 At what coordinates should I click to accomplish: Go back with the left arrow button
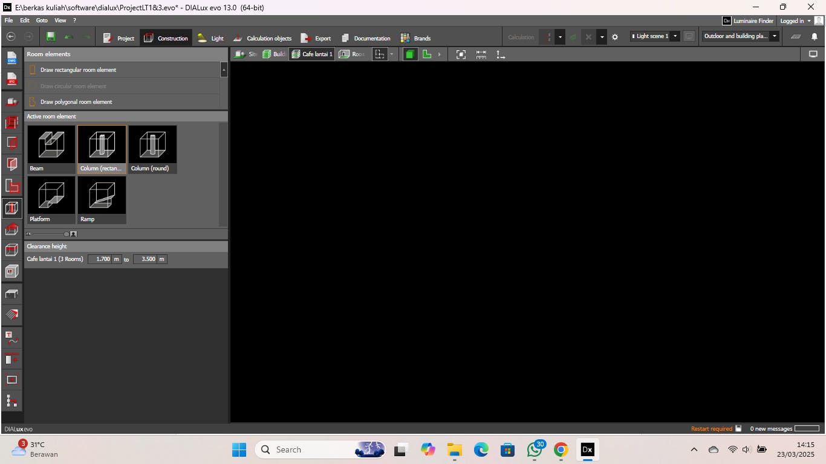11,37
